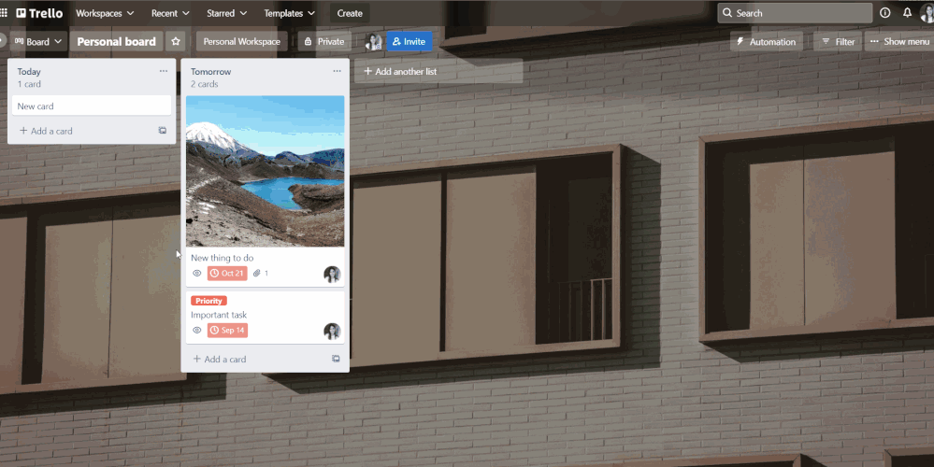
Task: Toggle the Oct 21 due date badge
Action: point(227,273)
